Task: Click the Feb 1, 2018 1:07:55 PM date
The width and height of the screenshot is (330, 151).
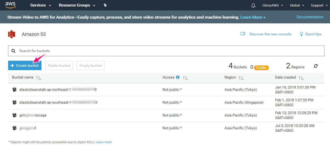Action: click(x=294, y=102)
